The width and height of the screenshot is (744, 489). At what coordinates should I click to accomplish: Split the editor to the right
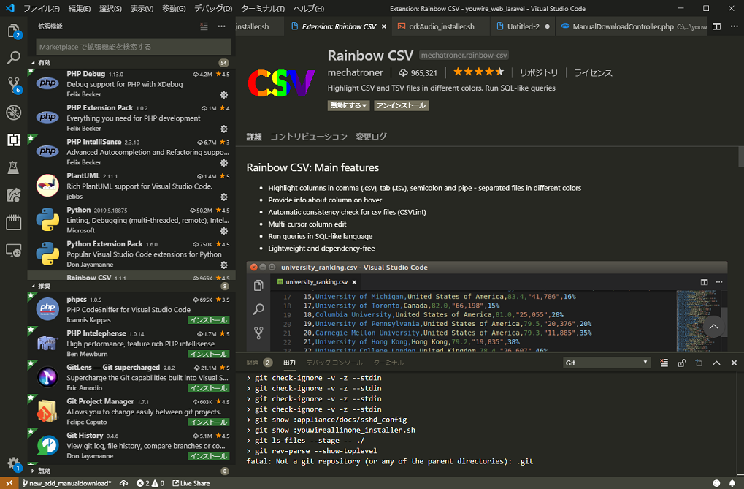[716, 26]
